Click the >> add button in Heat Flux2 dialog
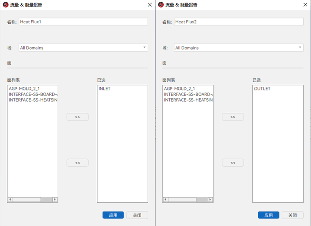 [x=233, y=117]
